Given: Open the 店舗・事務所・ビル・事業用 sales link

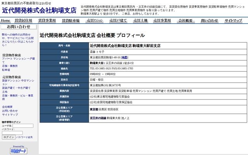Looking at the screenshot, I should (x=17, y=97).
